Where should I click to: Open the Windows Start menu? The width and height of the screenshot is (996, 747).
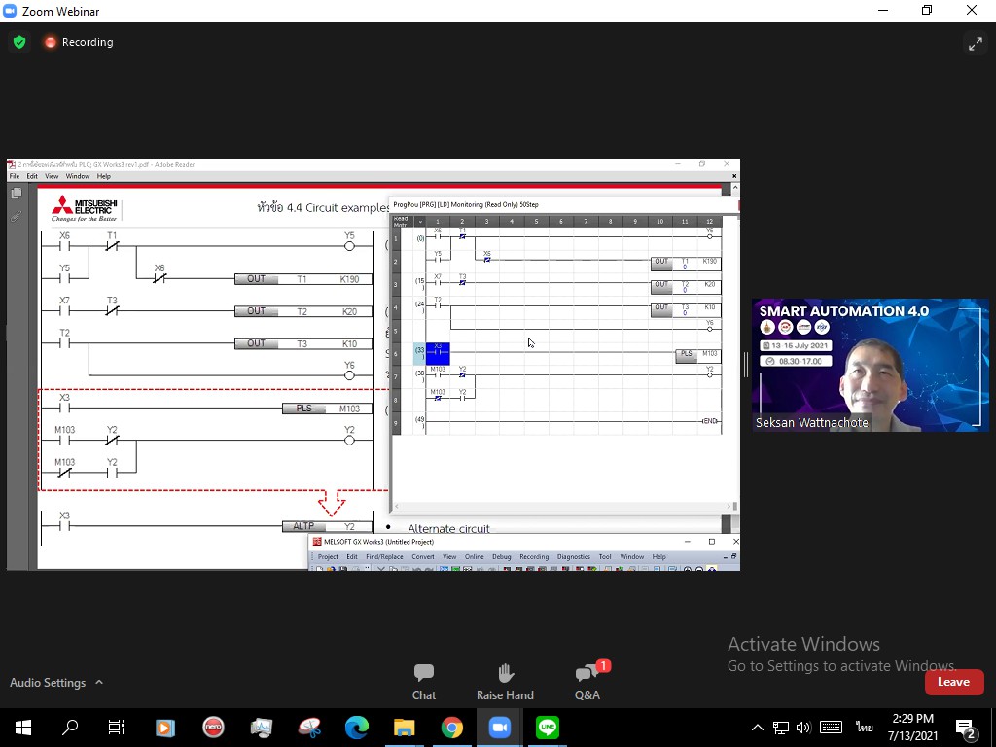click(23, 728)
